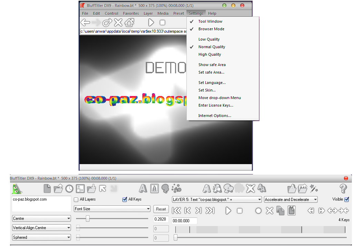Screen dimensions: 357x246
Task: Click the timeline position slider handle
Action: coord(175,237)
